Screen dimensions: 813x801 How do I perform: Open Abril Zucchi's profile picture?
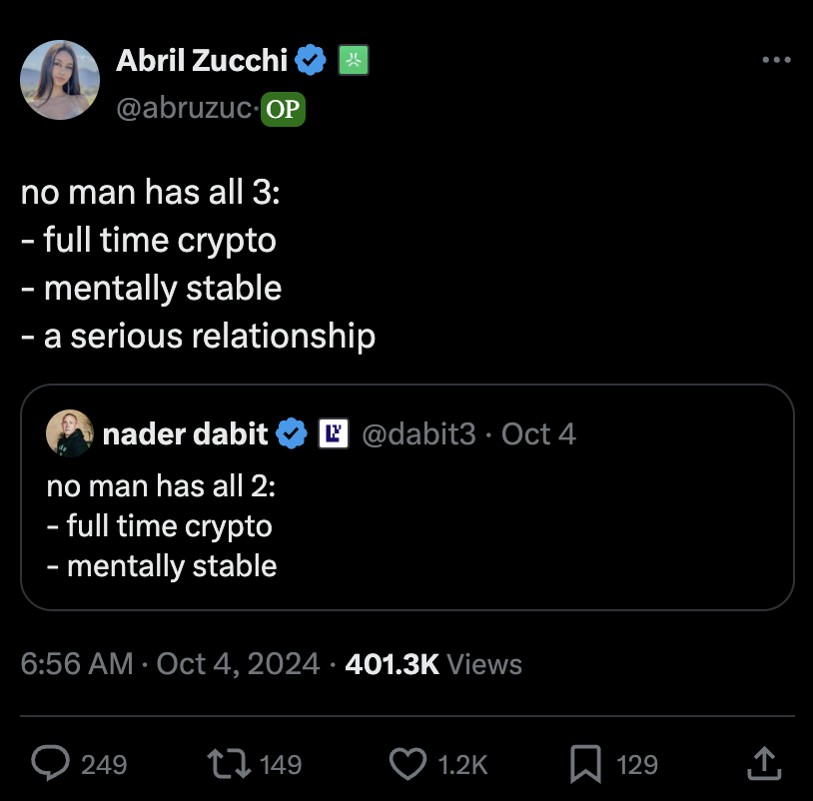point(59,81)
